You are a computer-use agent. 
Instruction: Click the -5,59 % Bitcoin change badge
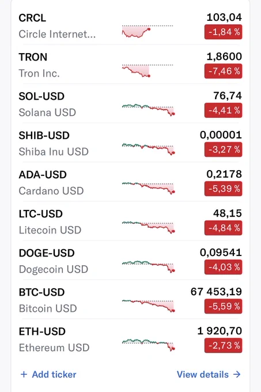pyautogui.click(x=224, y=306)
